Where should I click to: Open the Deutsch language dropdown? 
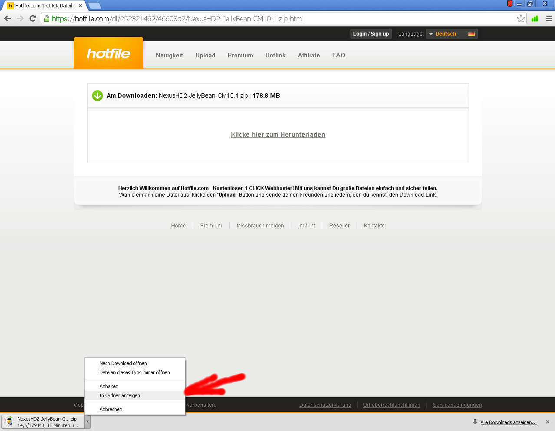(x=452, y=34)
